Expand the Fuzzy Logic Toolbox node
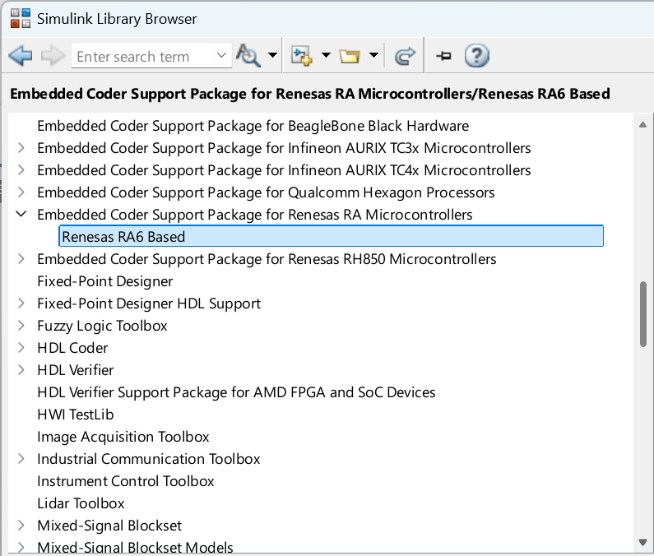 pos(21,326)
